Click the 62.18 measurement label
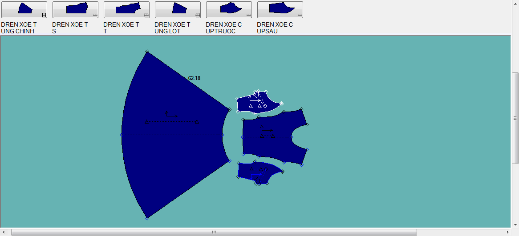This screenshot has width=519, height=236. pyautogui.click(x=194, y=78)
